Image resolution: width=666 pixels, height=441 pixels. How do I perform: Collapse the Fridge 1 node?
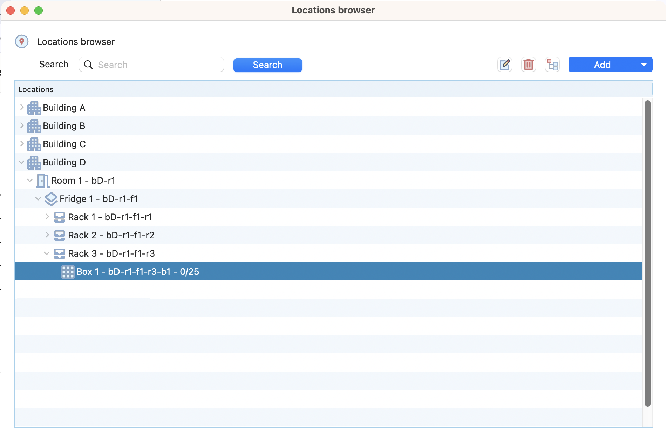coord(38,199)
